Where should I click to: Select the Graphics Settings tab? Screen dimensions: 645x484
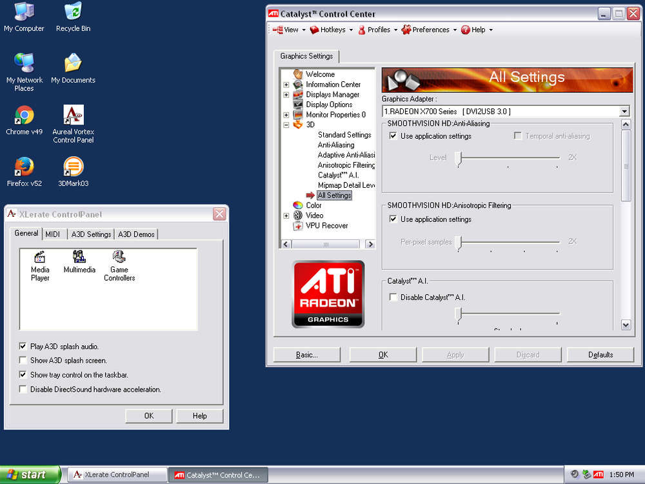click(x=306, y=56)
